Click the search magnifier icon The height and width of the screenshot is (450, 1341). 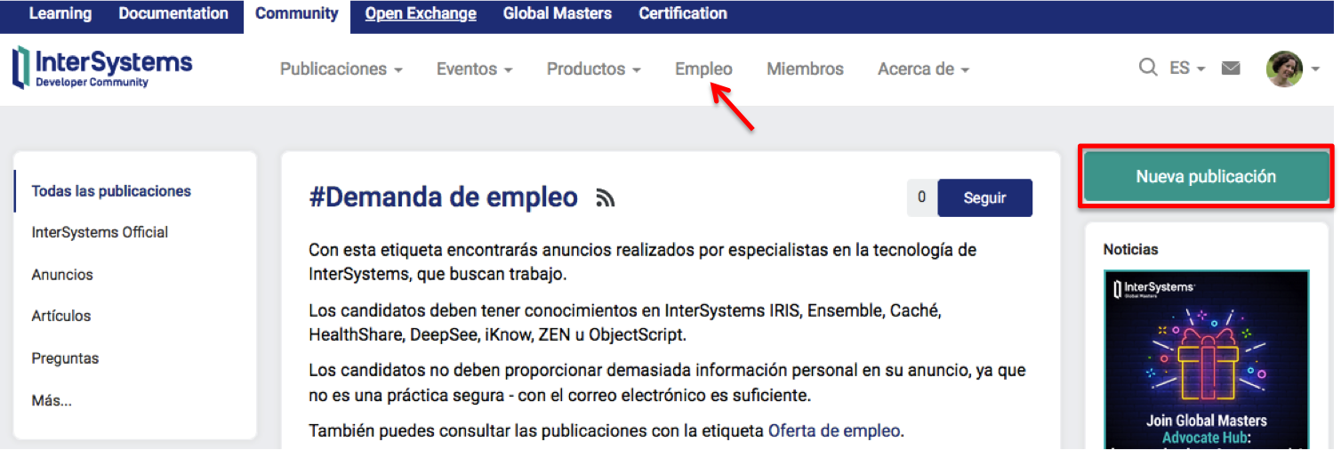pyautogui.click(x=1148, y=68)
